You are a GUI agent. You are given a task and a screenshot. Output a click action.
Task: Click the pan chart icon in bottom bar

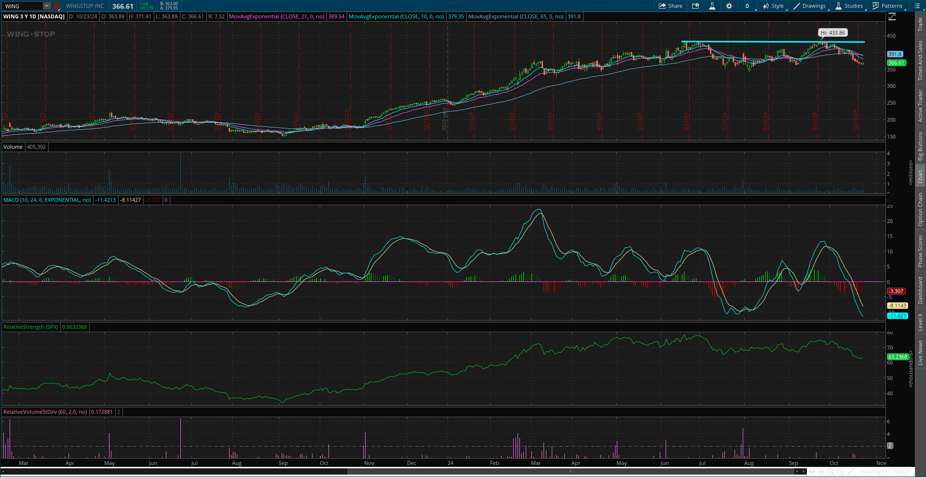pos(812,472)
